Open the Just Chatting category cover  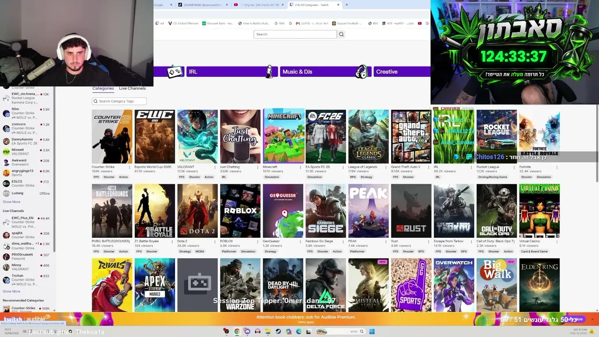[240, 137]
